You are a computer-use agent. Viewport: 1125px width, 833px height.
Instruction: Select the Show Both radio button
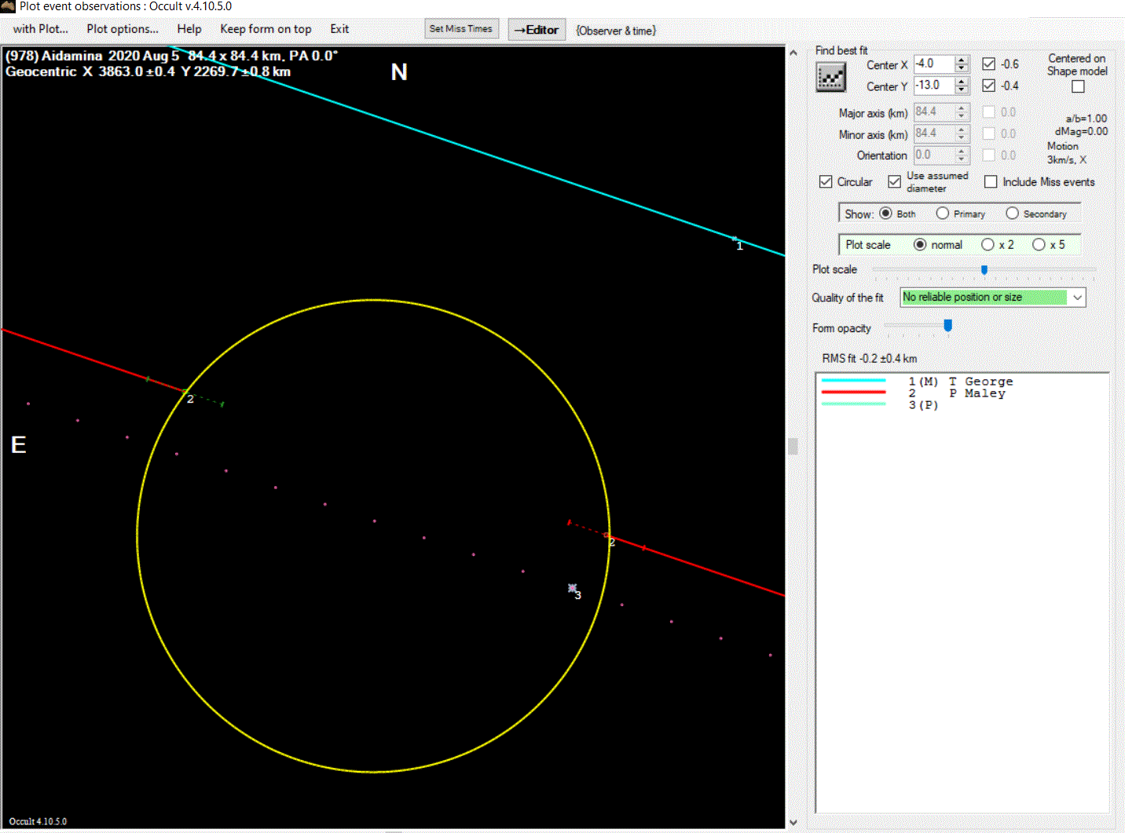(x=885, y=214)
